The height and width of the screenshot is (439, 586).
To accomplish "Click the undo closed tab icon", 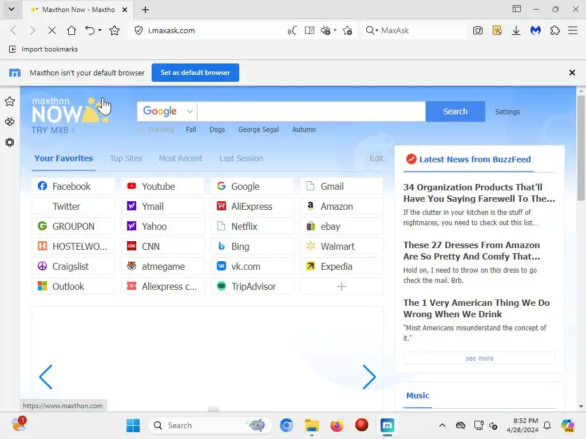I will point(90,30).
